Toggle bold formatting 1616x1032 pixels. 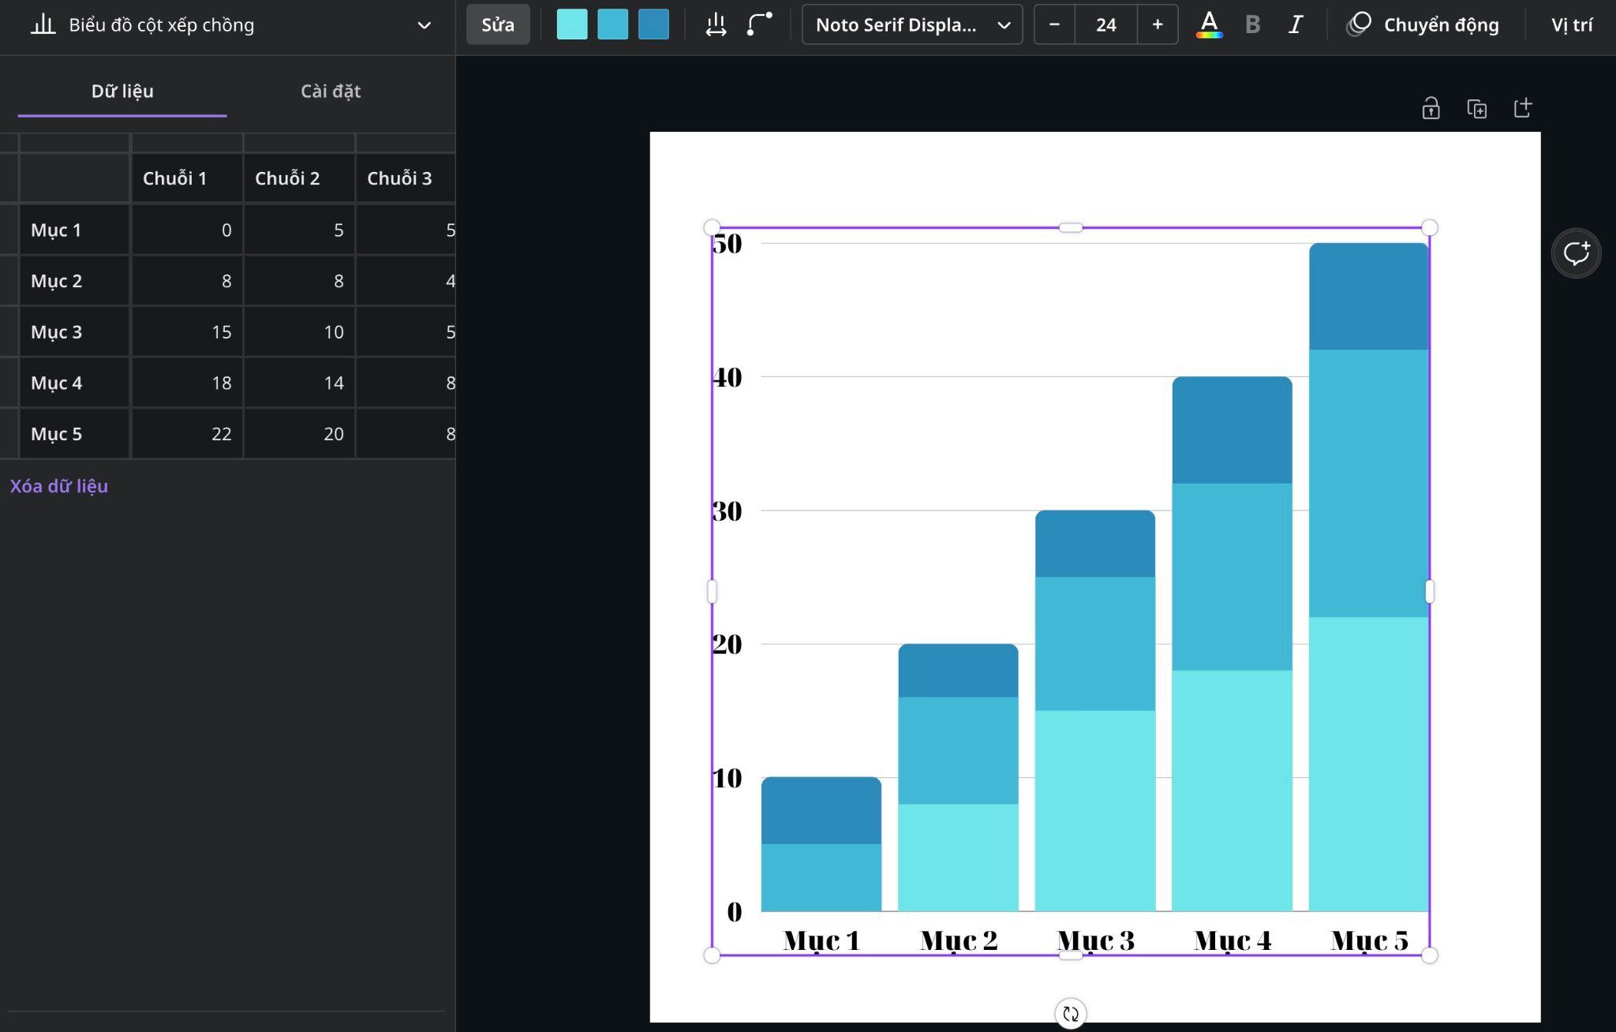coord(1252,24)
